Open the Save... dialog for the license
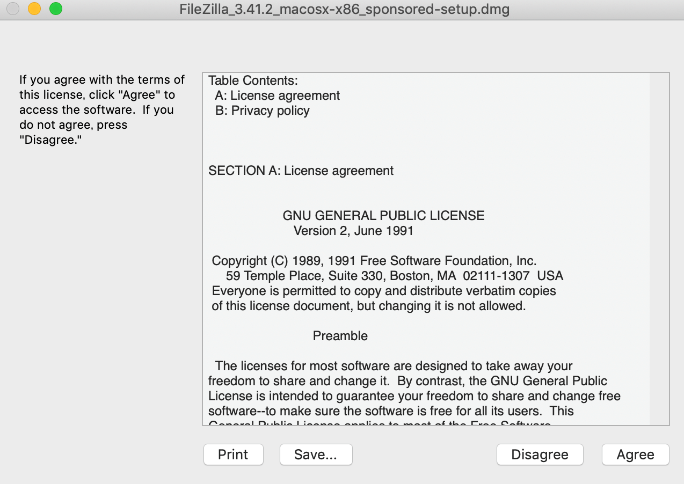Image resolution: width=684 pixels, height=484 pixels. [316, 454]
